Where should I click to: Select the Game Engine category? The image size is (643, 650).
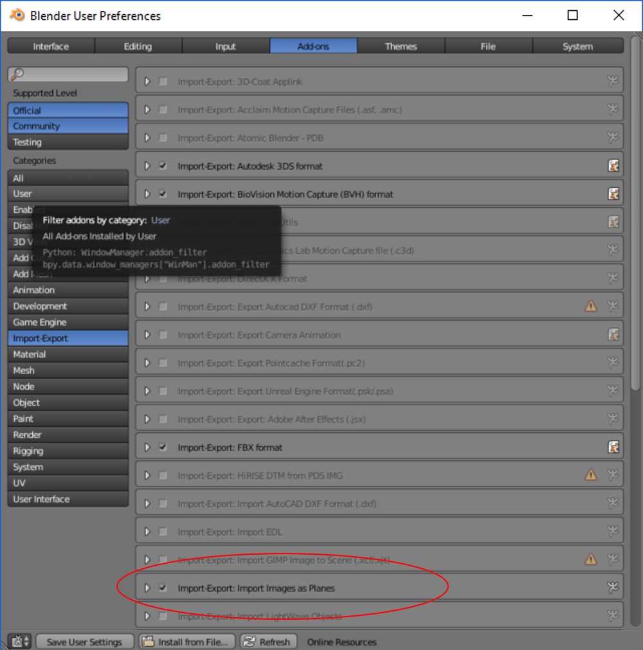pyautogui.click(x=68, y=322)
